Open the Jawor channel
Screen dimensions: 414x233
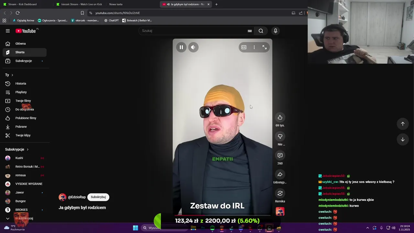[x=25, y=193]
